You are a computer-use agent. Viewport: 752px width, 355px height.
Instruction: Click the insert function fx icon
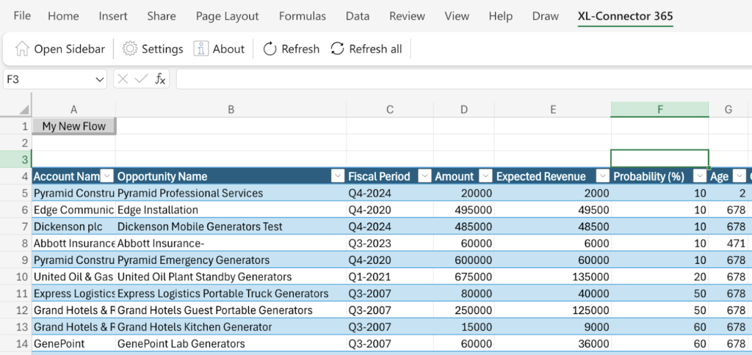point(160,79)
